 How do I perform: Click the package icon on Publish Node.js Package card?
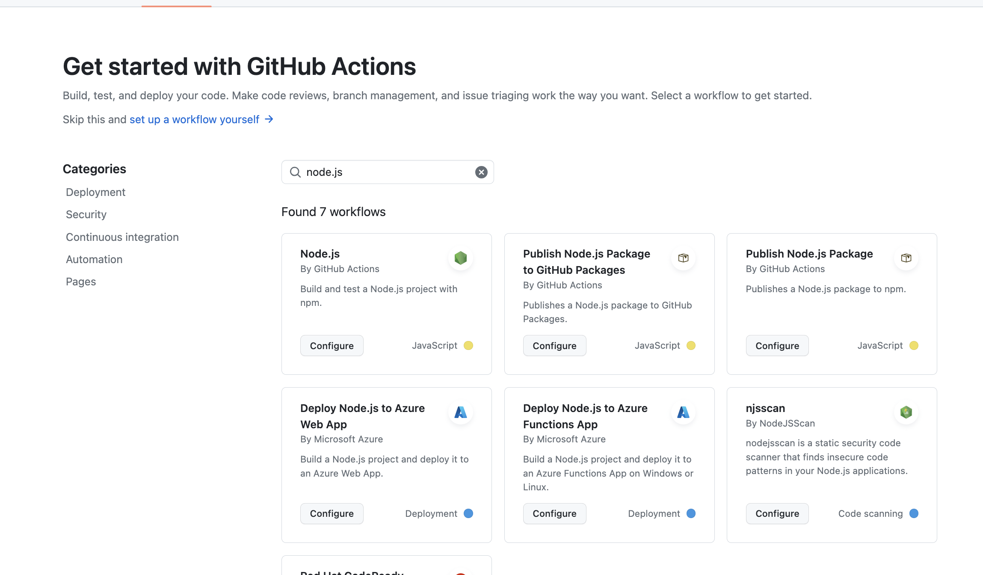906,258
